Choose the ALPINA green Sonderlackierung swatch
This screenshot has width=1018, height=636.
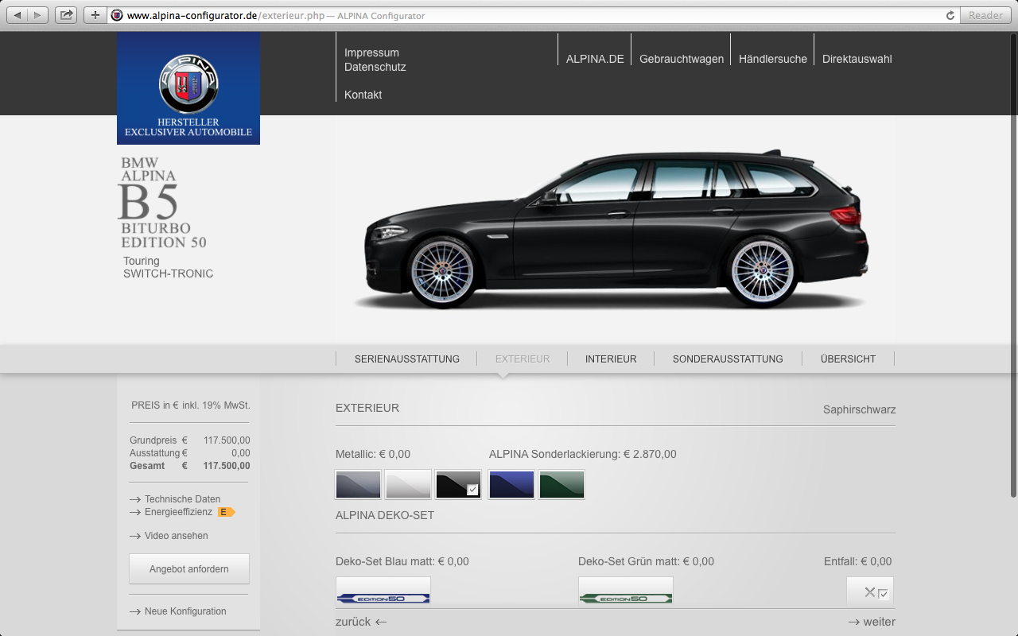tap(561, 484)
